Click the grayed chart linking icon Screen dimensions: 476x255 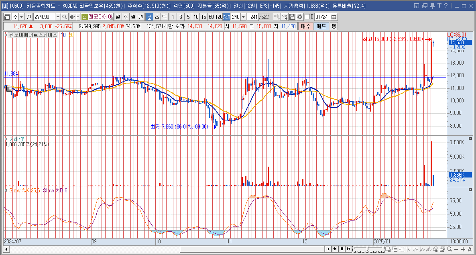pyautogui.click(x=277, y=17)
